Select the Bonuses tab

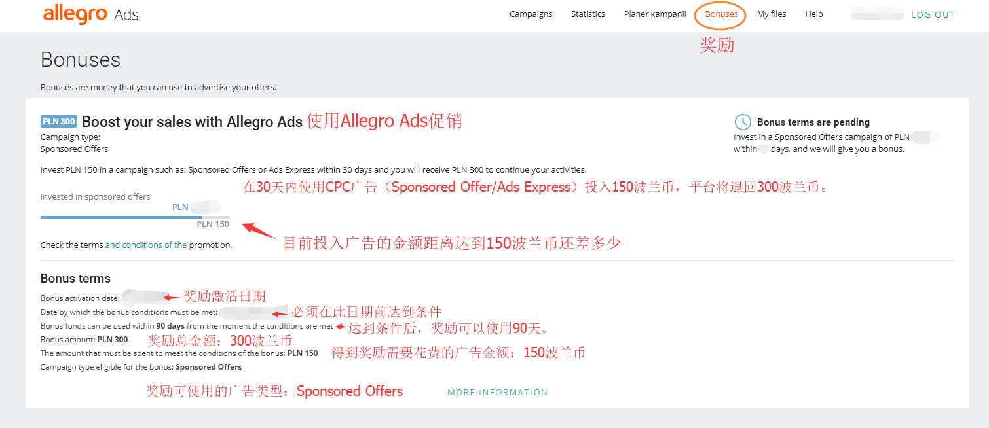[x=721, y=14]
